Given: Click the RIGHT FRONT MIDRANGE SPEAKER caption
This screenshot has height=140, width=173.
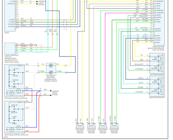Looking at the screenshot, I should pos(114,131).
